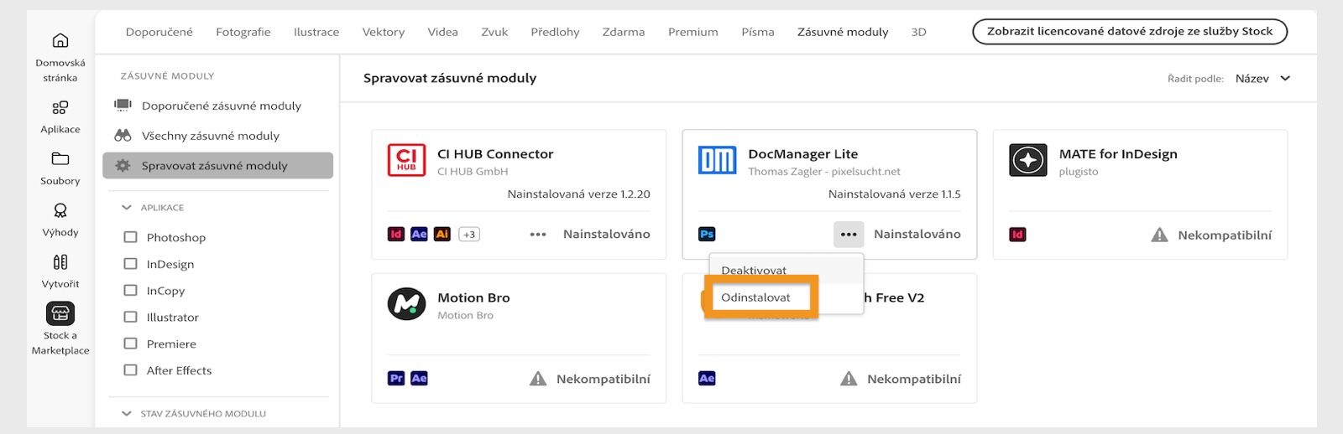
Task: Click Nekompatibilní on MATE for InDesign
Action: [1225, 235]
